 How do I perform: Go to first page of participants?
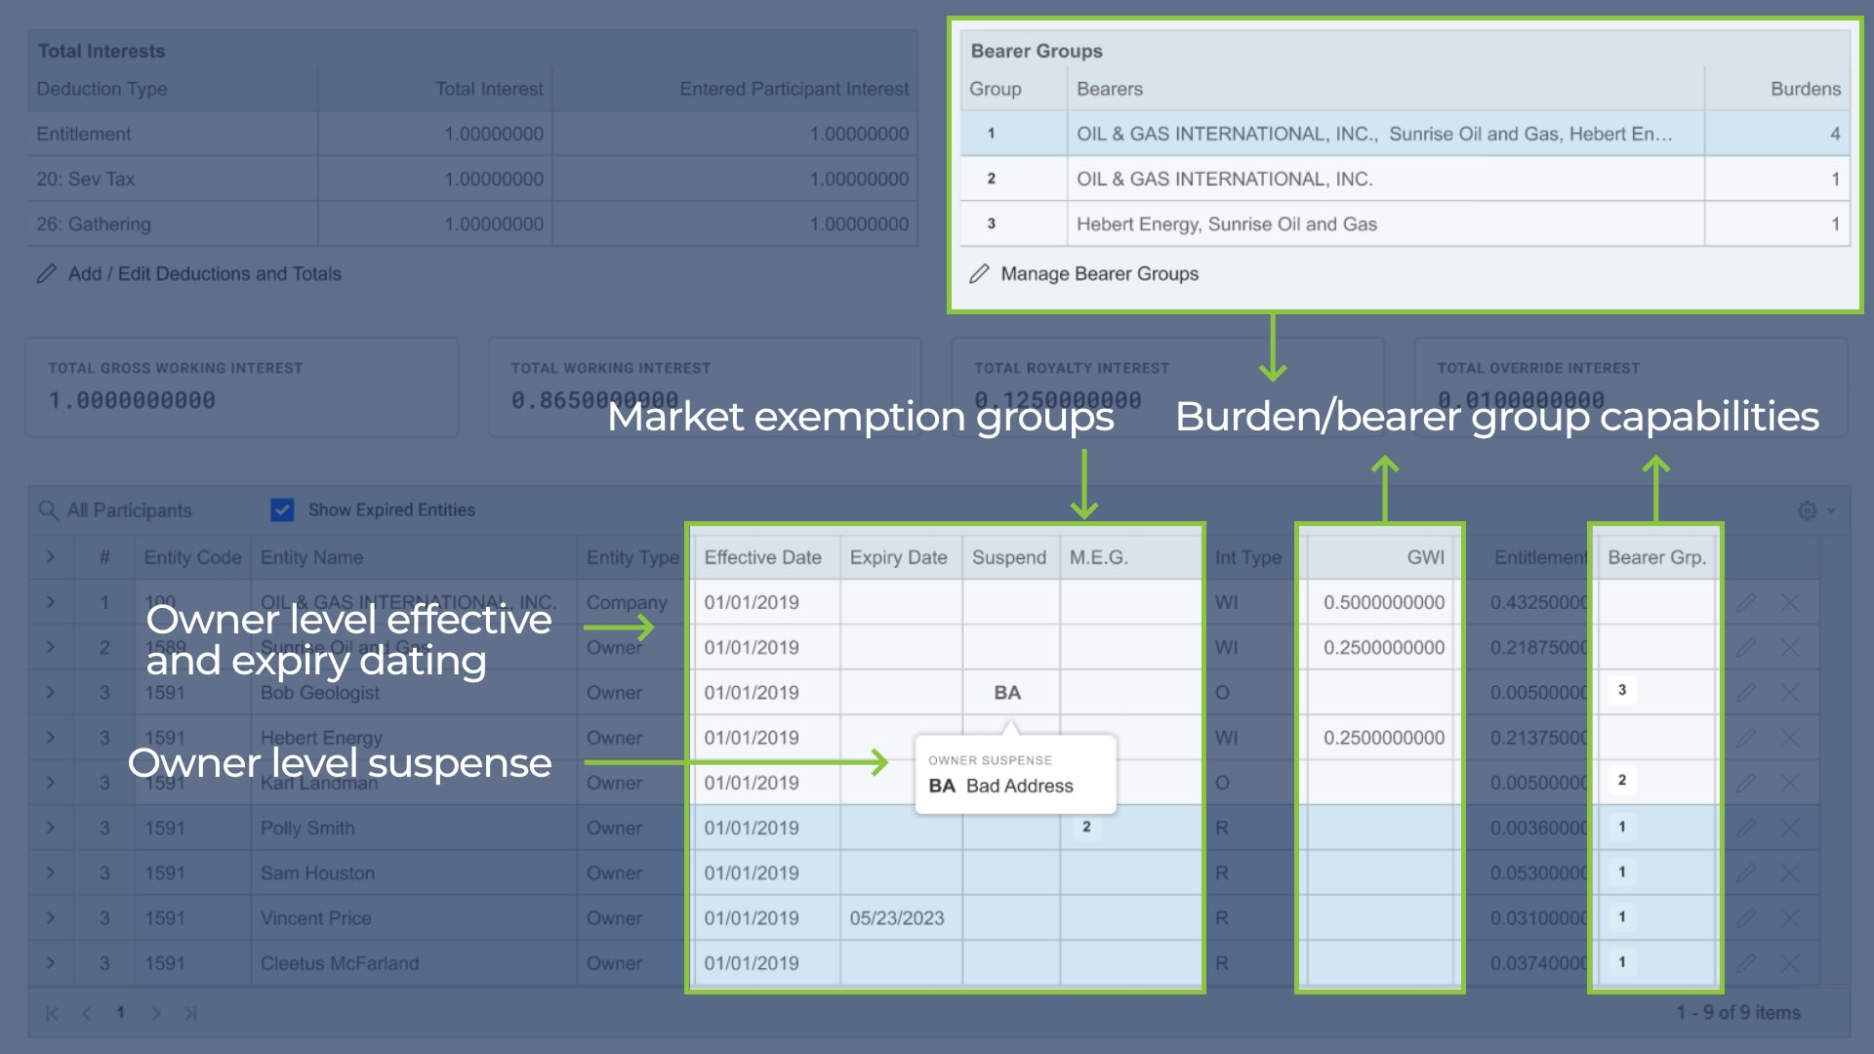click(x=52, y=1013)
